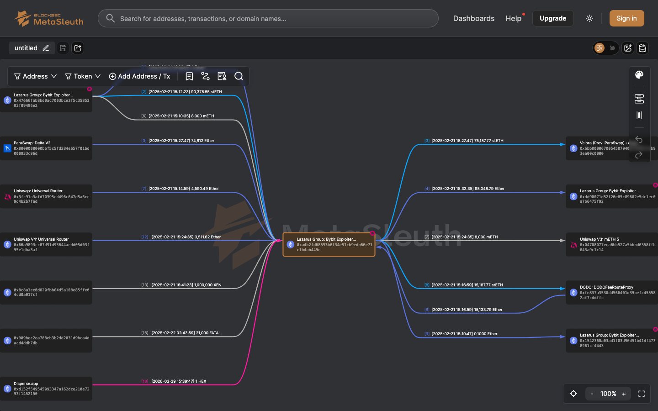
Task: Select the DODO: DODOFeeRouteProxy node
Action: 612,292
